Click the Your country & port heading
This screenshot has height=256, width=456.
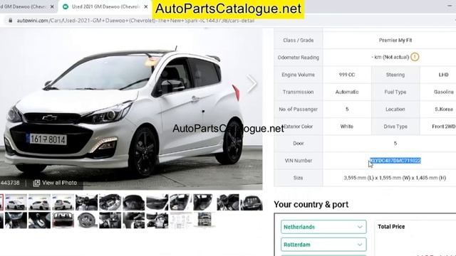(311, 205)
